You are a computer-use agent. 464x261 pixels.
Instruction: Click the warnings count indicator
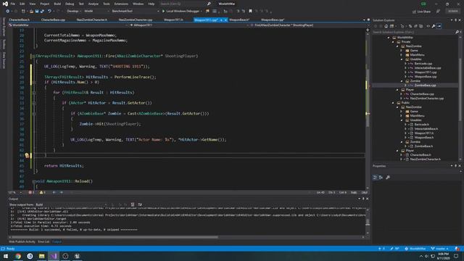click(x=42, y=192)
